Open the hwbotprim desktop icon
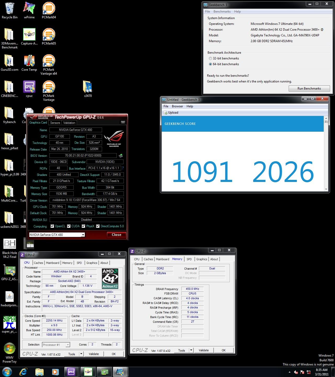 tap(9, 298)
